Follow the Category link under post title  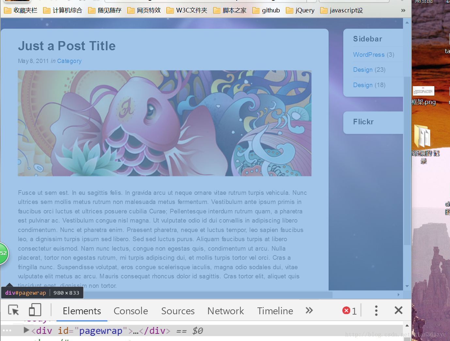coord(69,61)
